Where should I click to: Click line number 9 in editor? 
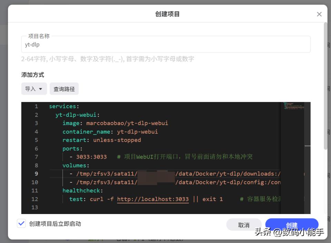click(36, 174)
